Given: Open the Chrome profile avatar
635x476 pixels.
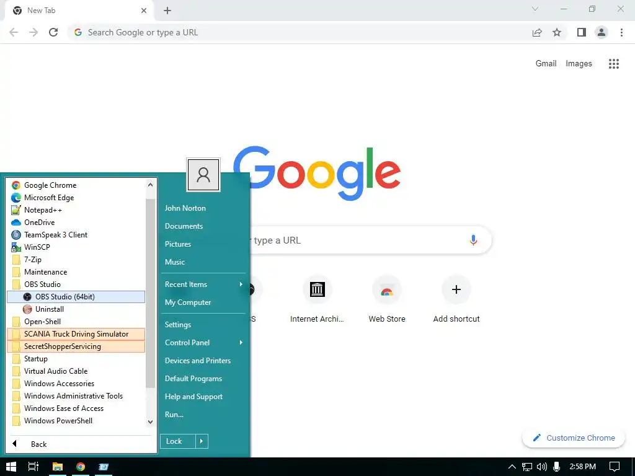Looking at the screenshot, I should pos(602,32).
